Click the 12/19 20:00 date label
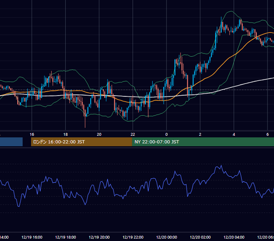 coord(99,237)
